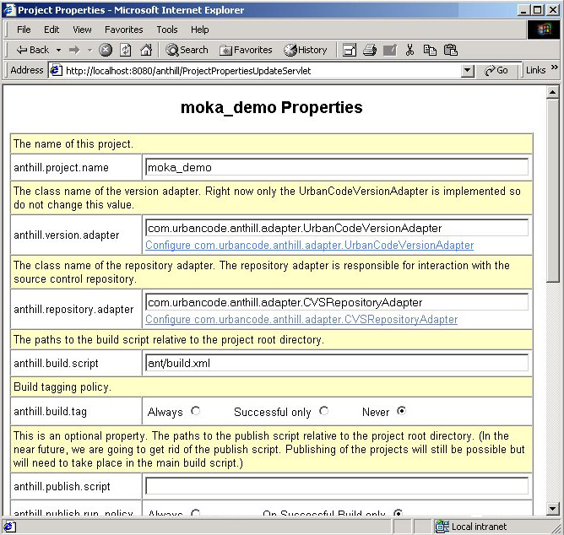Open the Back history dropdown arrow
Screen dimensions: 564x535
58,50
